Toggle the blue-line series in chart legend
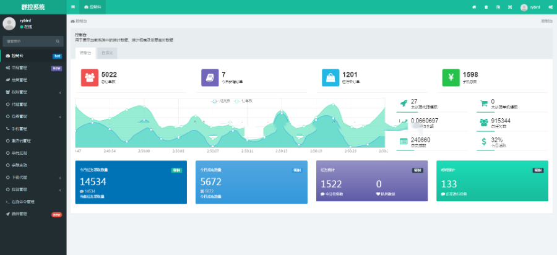 [220, 102]
